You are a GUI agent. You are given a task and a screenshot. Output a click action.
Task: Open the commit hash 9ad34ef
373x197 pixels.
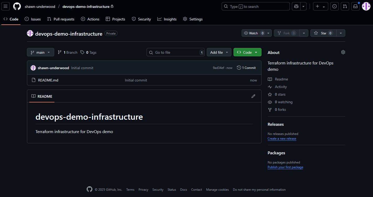click(219, 68)
